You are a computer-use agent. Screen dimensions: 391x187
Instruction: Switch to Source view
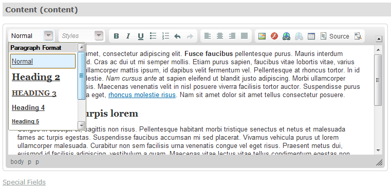[x=335, y=36]
